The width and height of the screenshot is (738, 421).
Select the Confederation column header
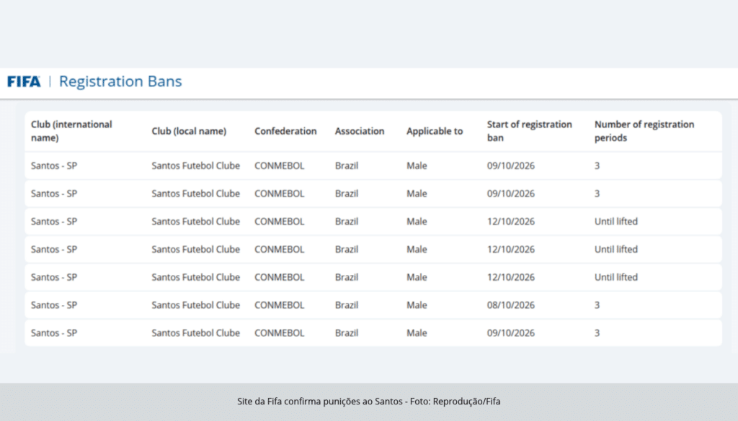pyautogui.click(x=285, y=131)
